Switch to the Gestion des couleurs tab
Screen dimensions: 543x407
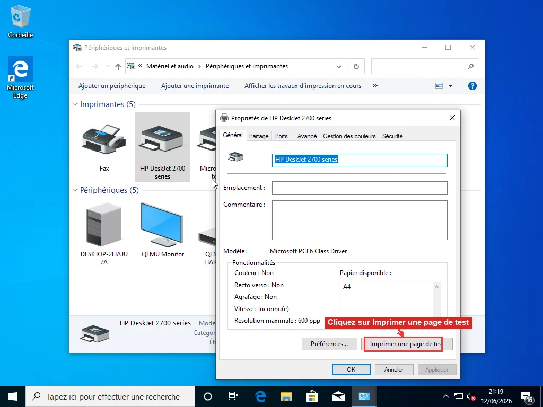click(349, 136)
